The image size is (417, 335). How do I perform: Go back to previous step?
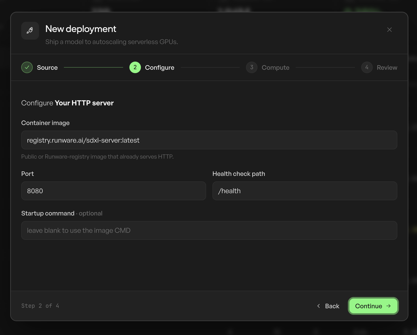point(328,306)
